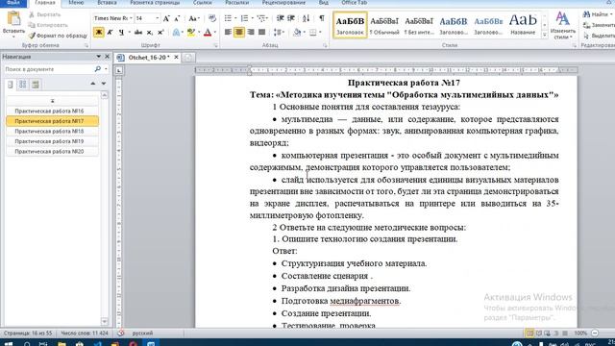Viewport: 615px width, 346px height.
Task: Toggle superscript formatting
Action: (160, 32)
